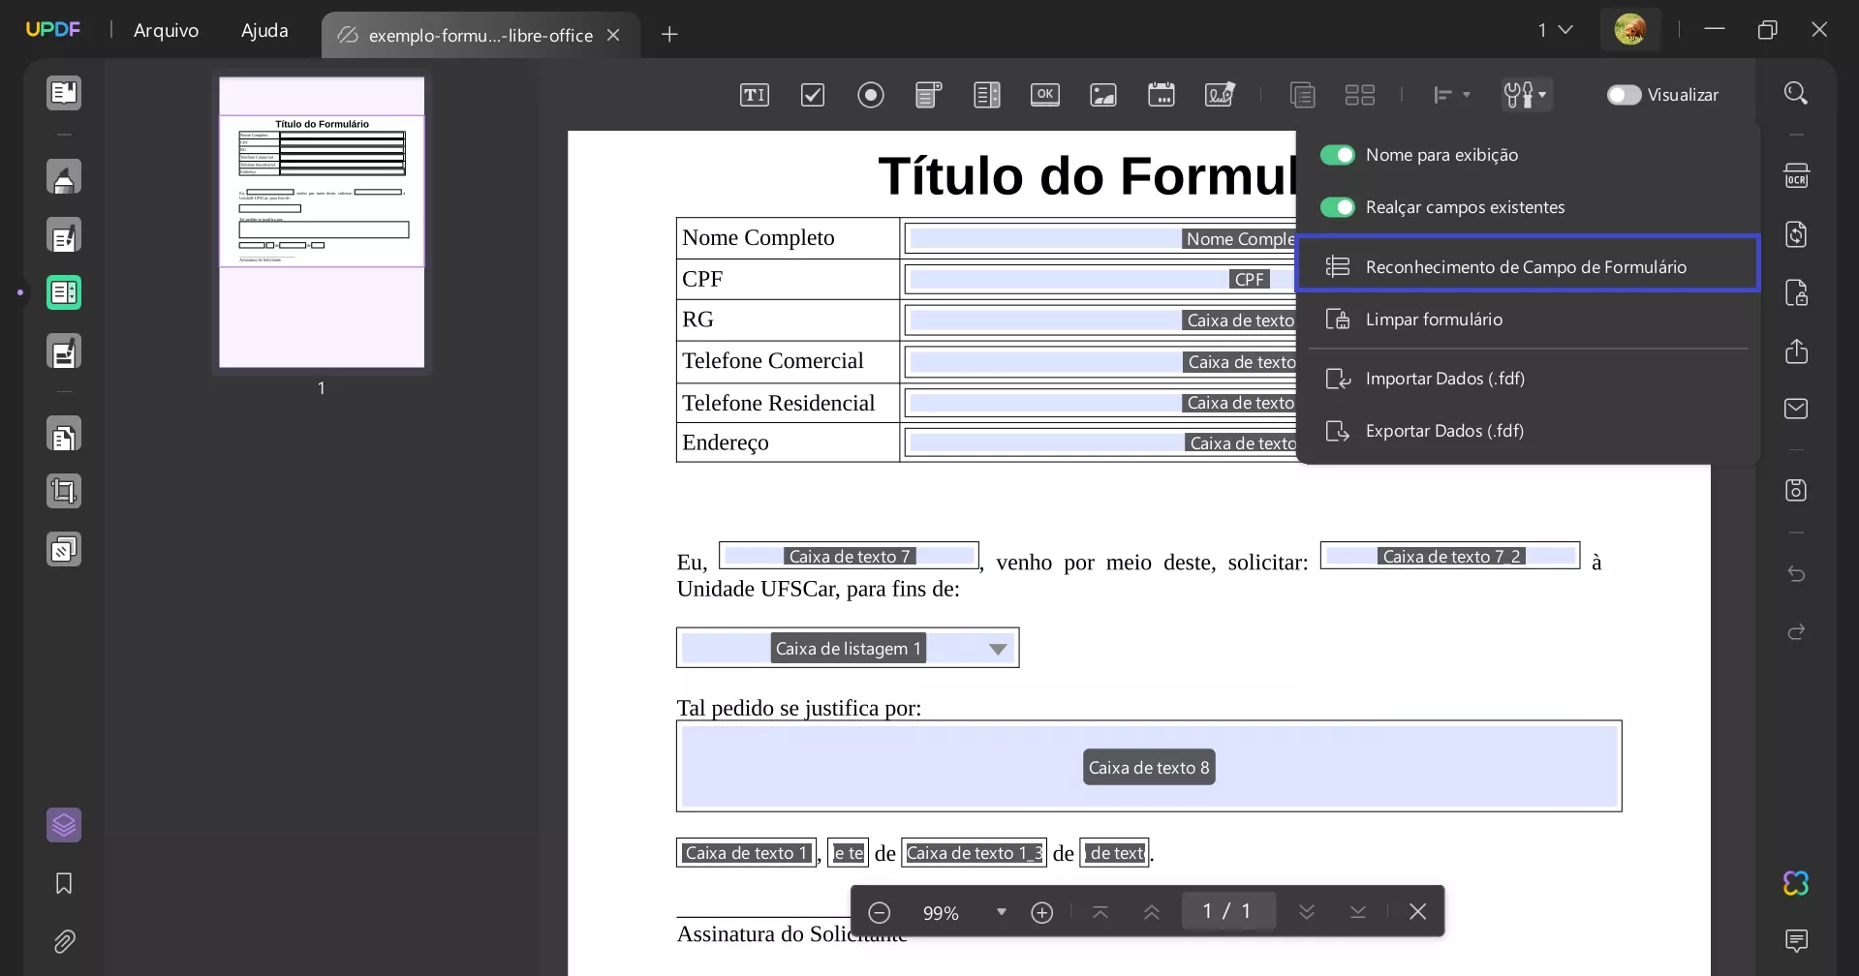Screen dimensions: 1859x976
Task: Add a radio button form field
Action: click(x=870, y=94)
